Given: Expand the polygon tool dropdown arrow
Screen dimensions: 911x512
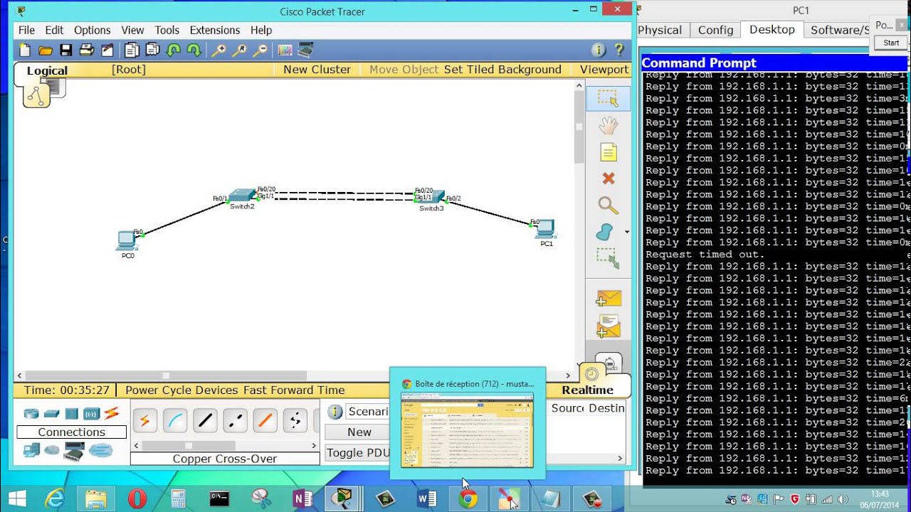Looking at the screenshot, I should (x=626, y=232).
